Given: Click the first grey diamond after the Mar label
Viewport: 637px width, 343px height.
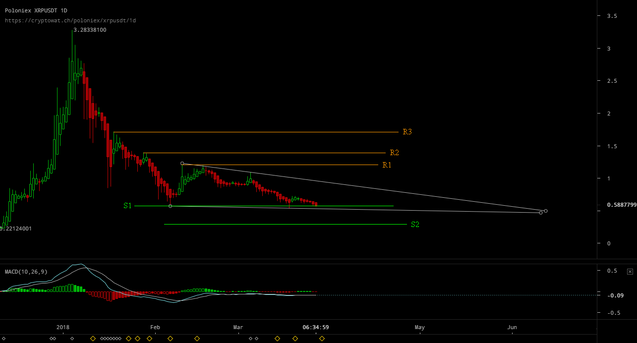Looking at the screenshot, I should 250,339.
